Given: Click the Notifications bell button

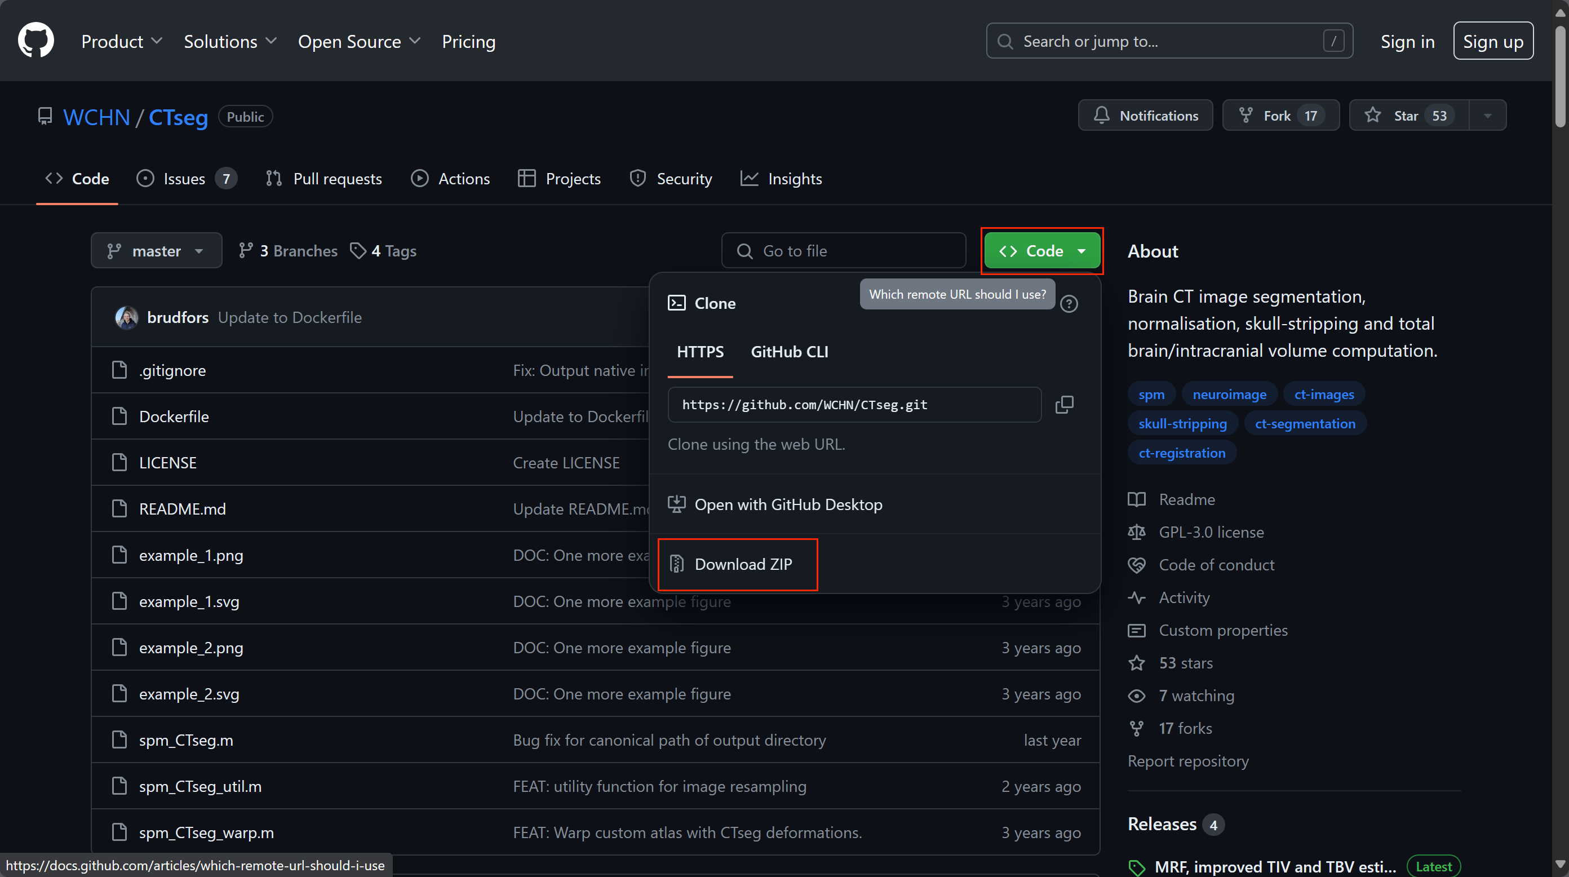Looking at the screenshot, I should (1145, 116).
